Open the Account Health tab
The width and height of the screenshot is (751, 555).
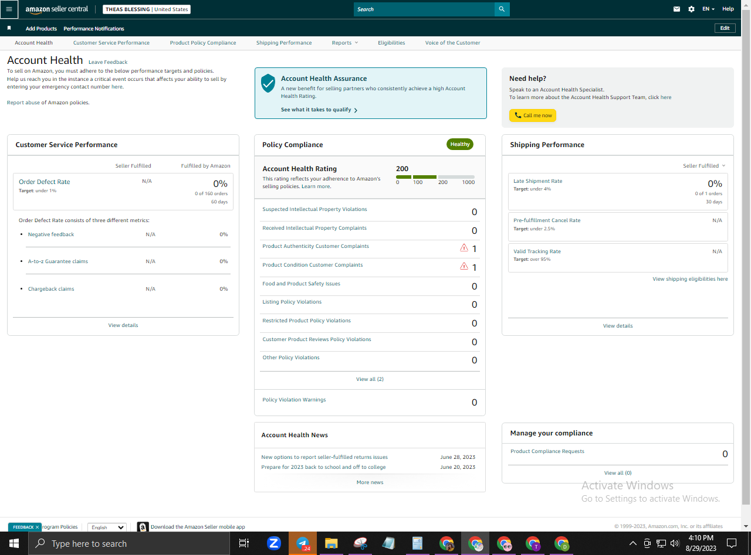(34, 43)
